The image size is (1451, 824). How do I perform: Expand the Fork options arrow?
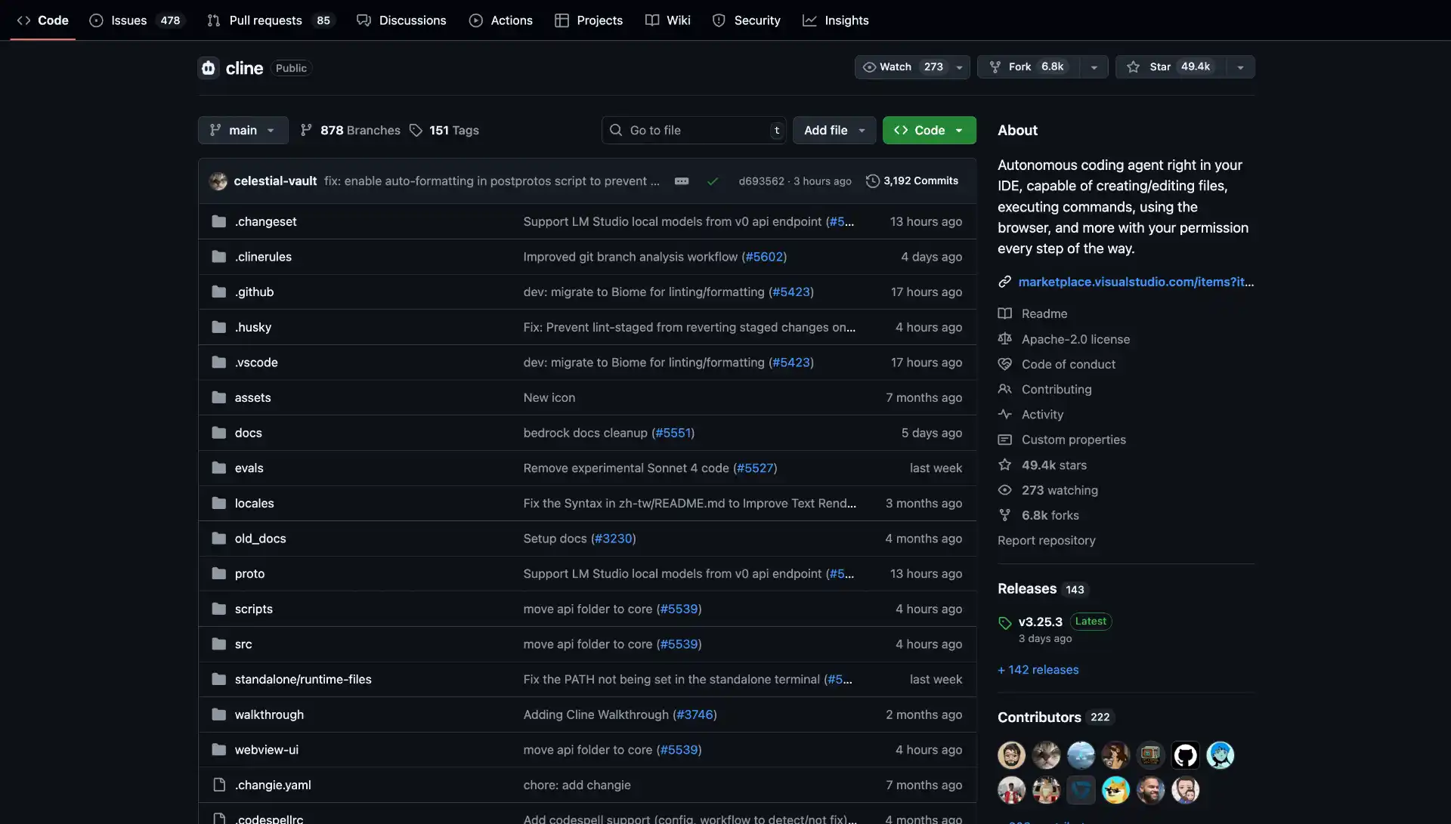point(1094,67)
